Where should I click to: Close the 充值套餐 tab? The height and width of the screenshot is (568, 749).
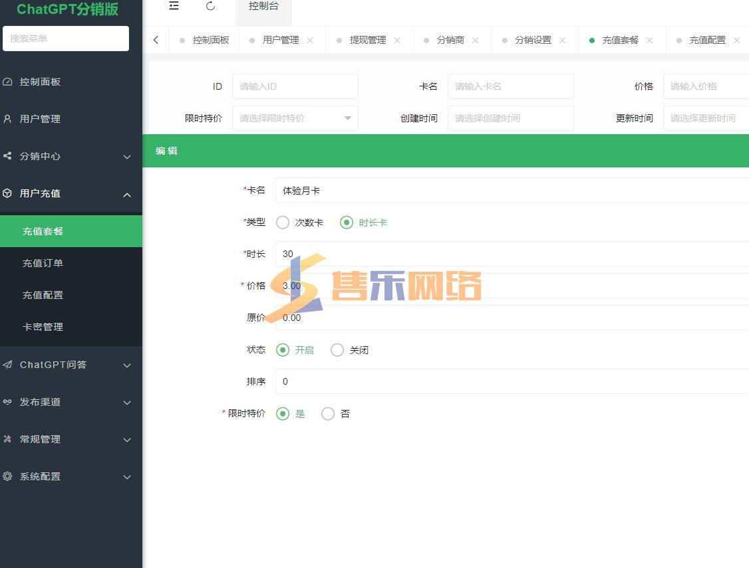[650, 40]
